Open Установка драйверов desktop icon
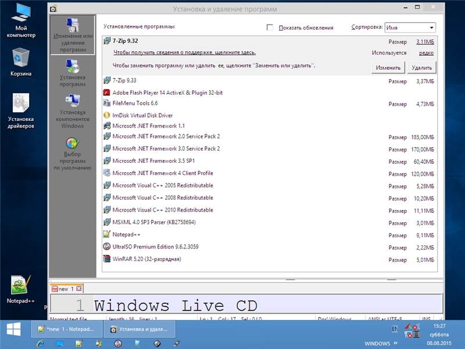The height and width of the screenshot is (349, 465). click(x=21, y=111)
